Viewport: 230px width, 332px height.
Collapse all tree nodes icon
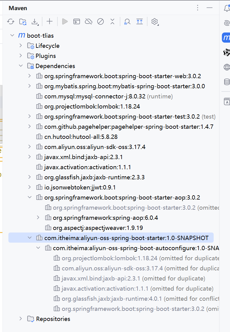click(112, 21)
